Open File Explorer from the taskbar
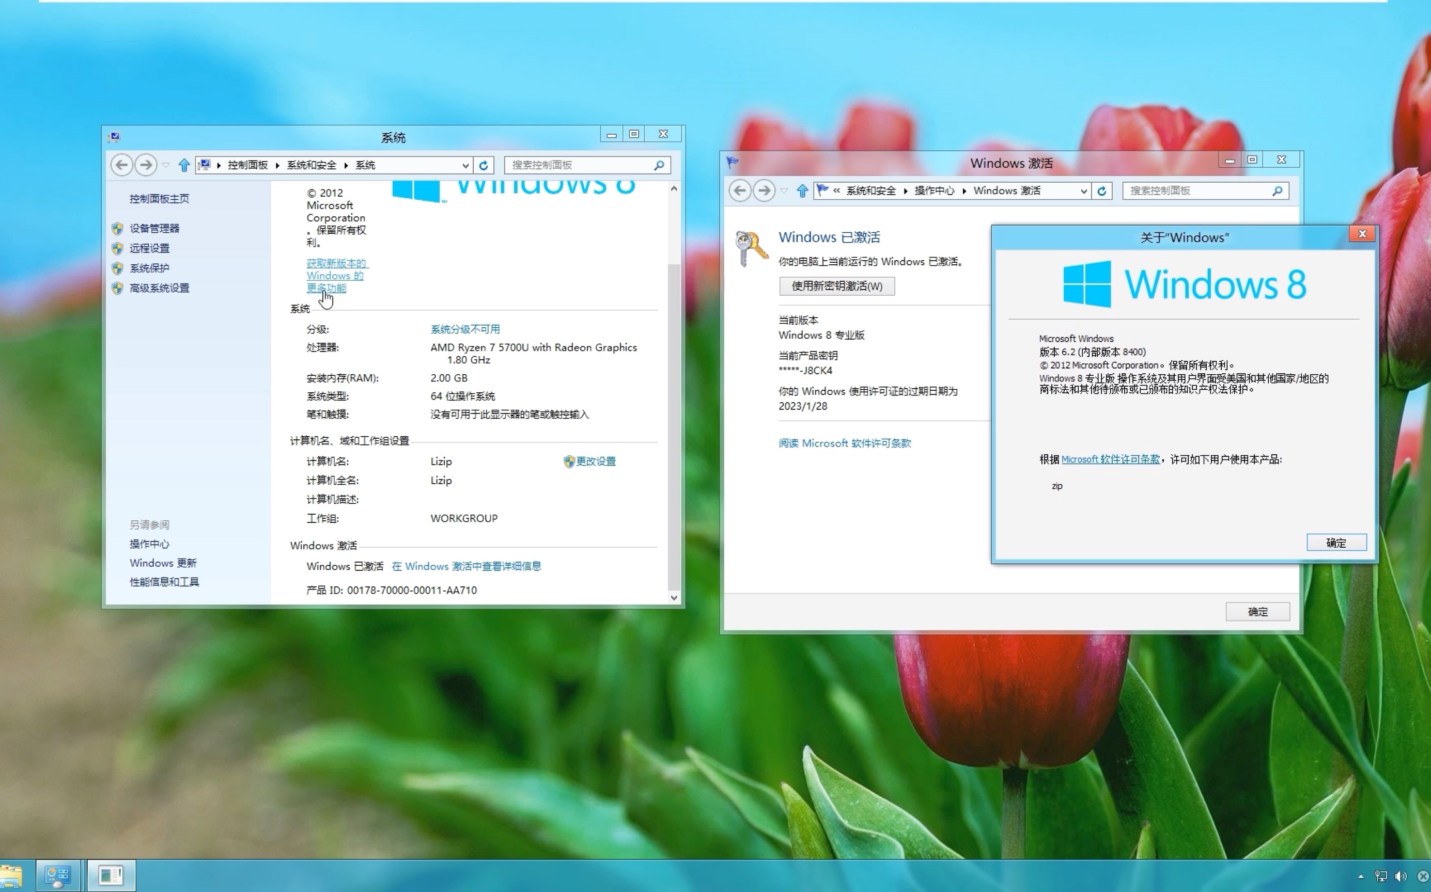Screen dimensions: 1431x892 (11, 877)
